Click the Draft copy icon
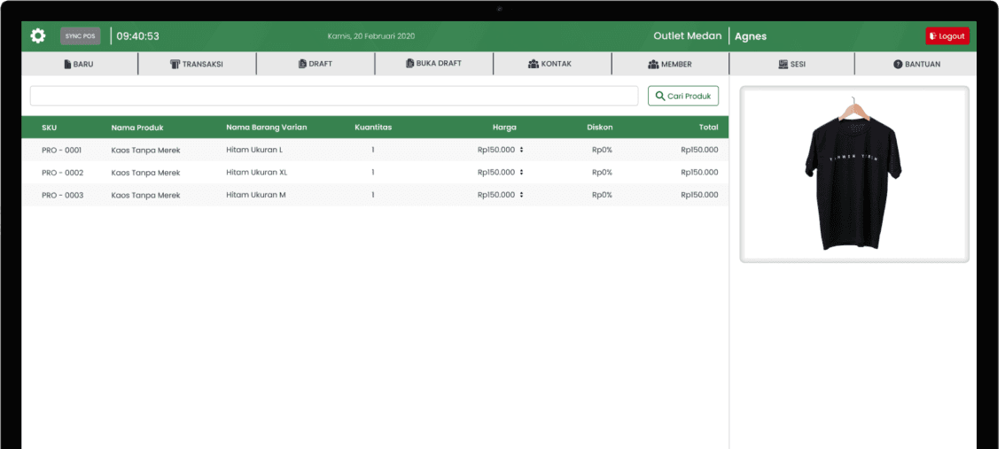Viewport: 1005px width, 449px height. point(302,64)
